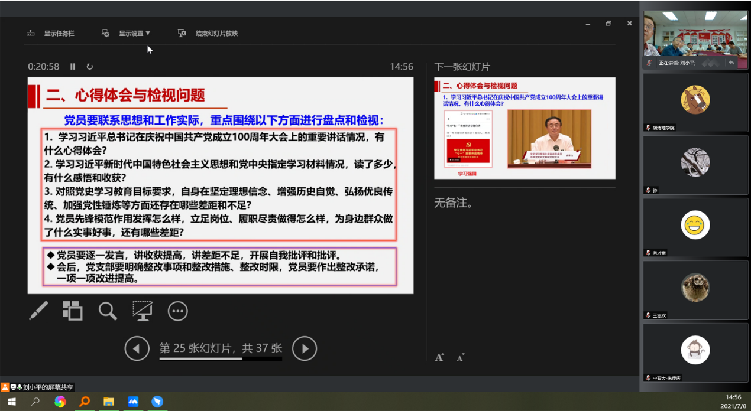The image size is (751, 411).
Task: Open the see all slides grid view
Action: (73, 311)
